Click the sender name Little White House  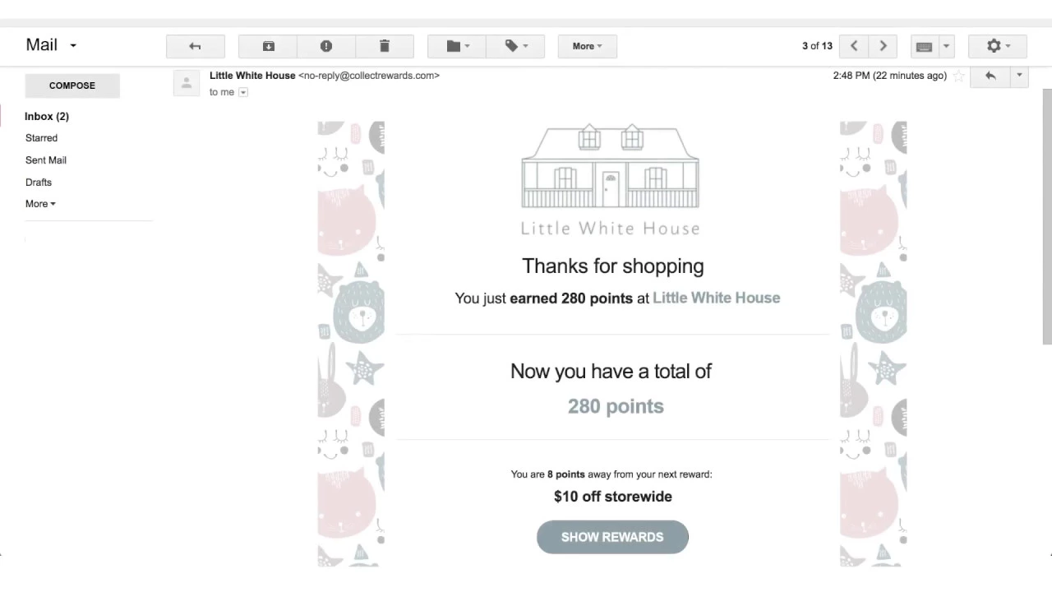point(252,76)
